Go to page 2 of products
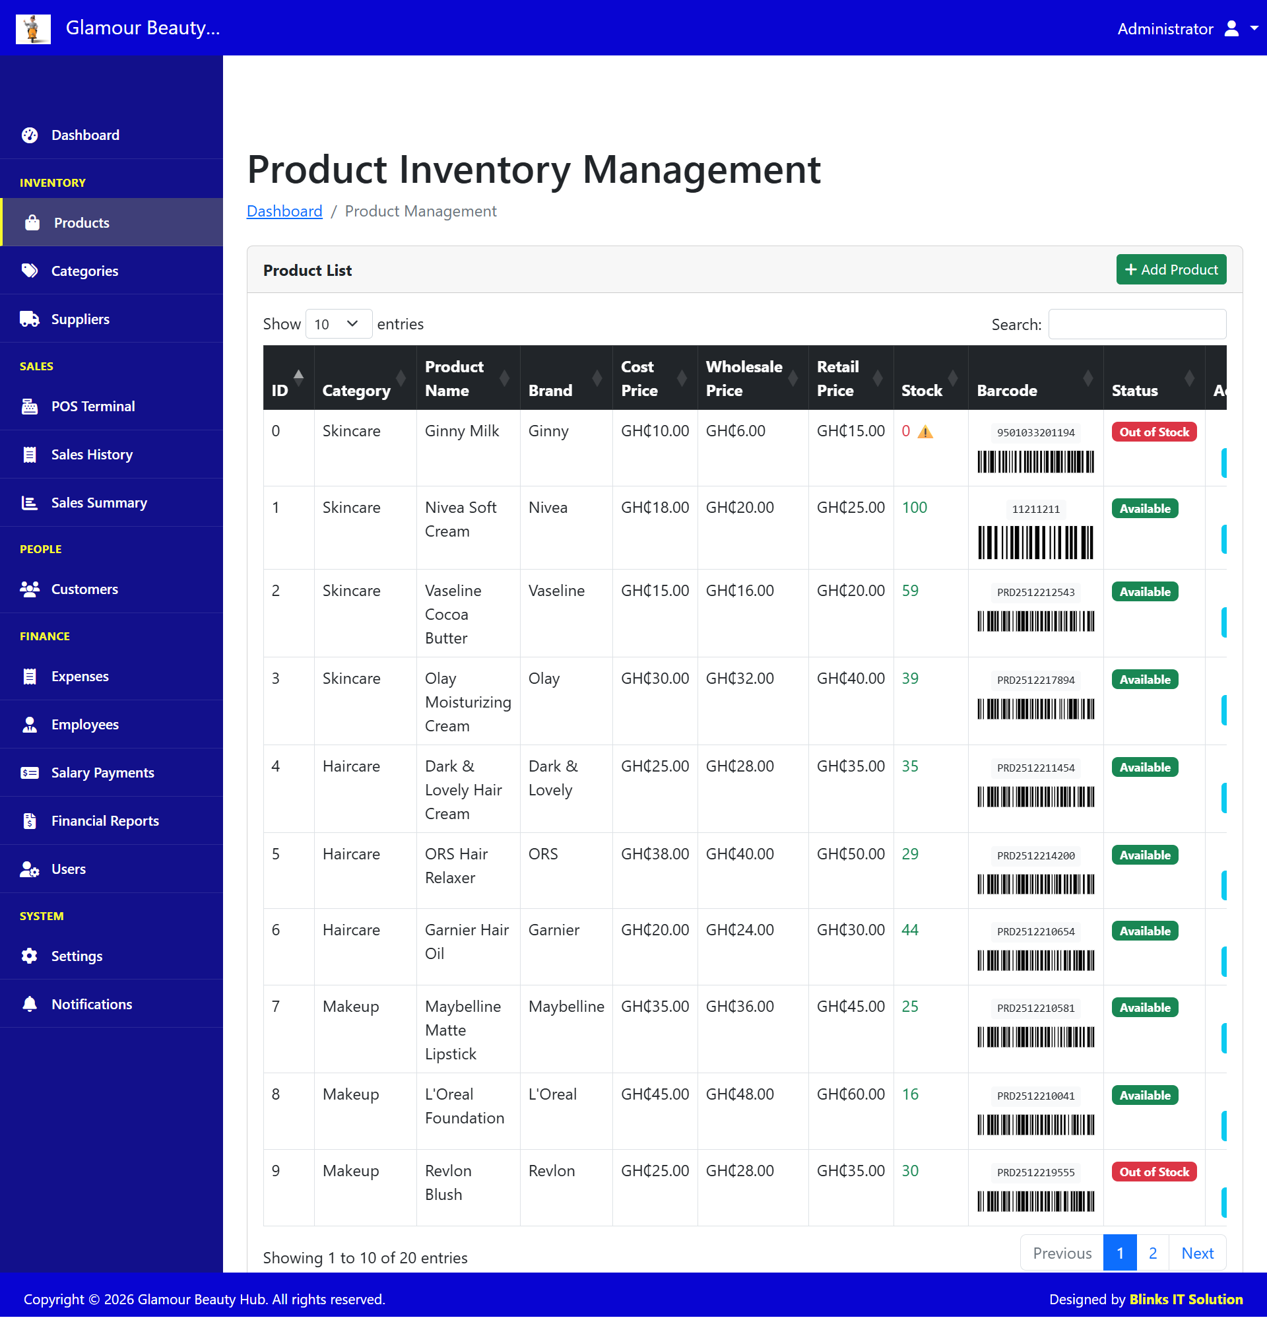This screenshot has width=1267, height=1328. (x=1152, y=1253)
